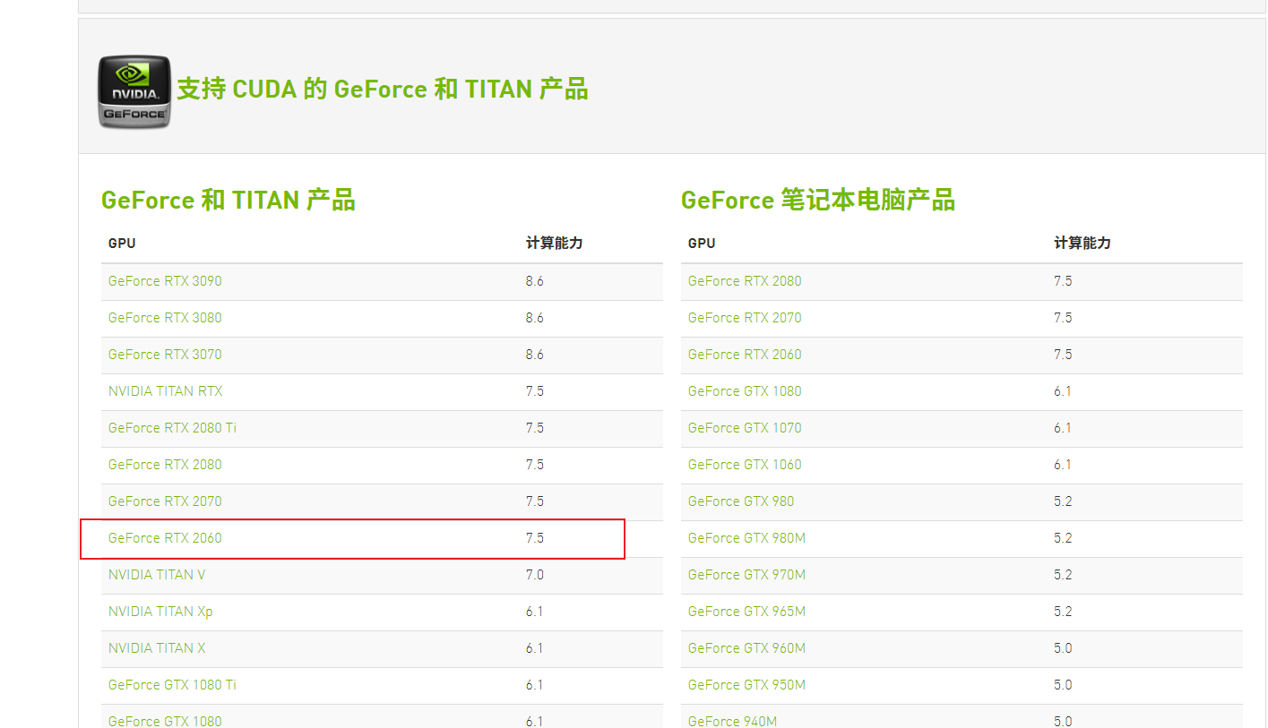Click the heading 支持 CUDA 的 GeForce 和 TITAN 产品
1268x728 pixels.
point(382,90)
